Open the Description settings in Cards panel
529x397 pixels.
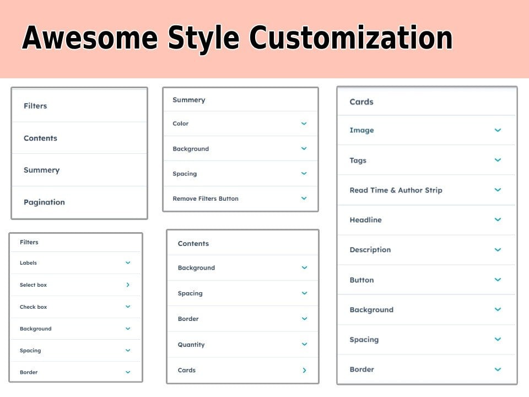pyautogui.click(x=497, y=250)
